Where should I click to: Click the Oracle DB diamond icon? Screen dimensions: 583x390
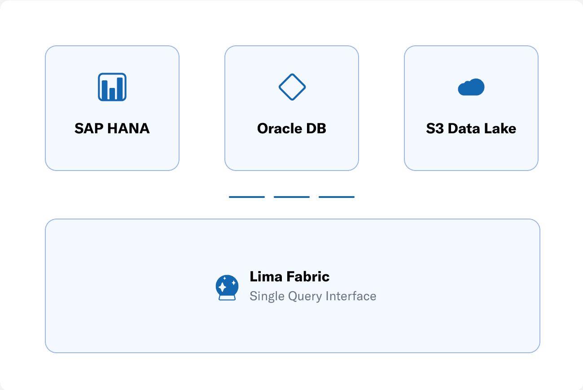click(x=292, y=87)
